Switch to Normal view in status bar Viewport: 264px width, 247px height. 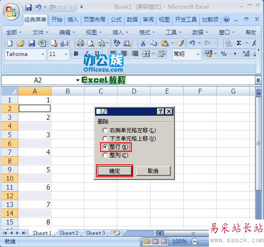pos(147,241)
